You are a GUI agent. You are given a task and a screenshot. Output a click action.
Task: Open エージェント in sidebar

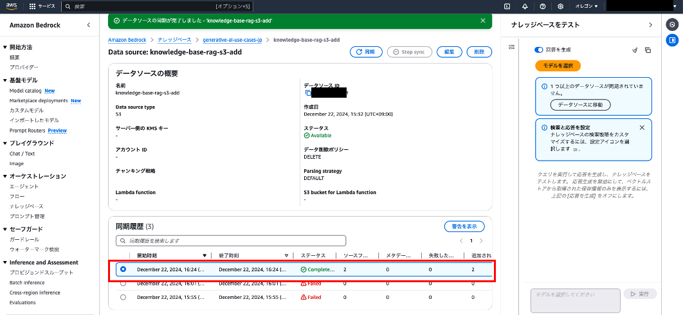(x=24, y=186)
